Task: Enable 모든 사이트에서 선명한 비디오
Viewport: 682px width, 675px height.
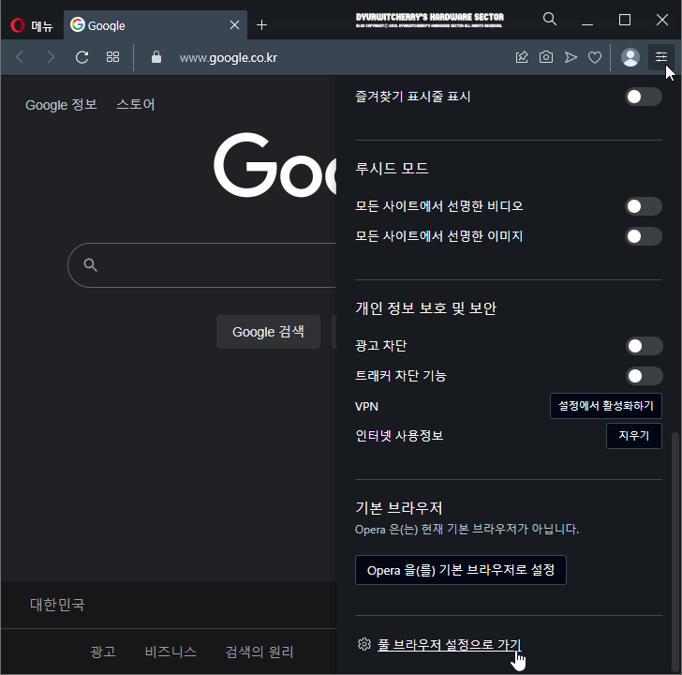Action: coord(644,206)
